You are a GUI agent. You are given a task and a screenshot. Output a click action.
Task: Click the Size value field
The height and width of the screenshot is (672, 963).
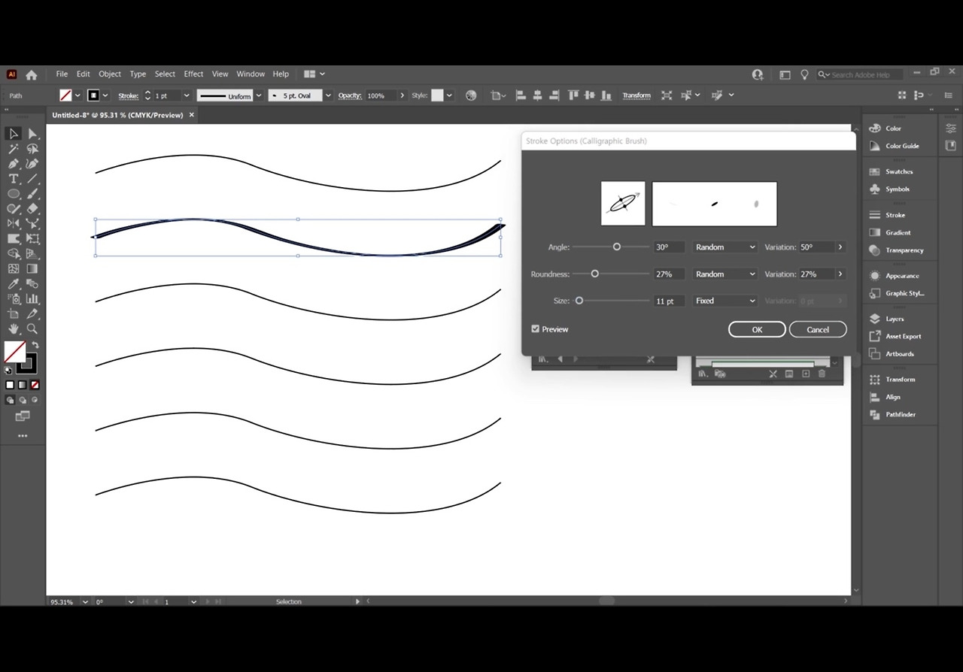[670, 301]
